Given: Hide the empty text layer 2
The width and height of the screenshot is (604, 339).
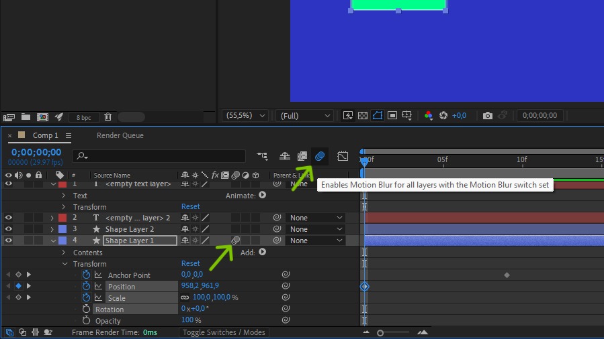Looking at the screenshot, I should [x=8, y=218].
